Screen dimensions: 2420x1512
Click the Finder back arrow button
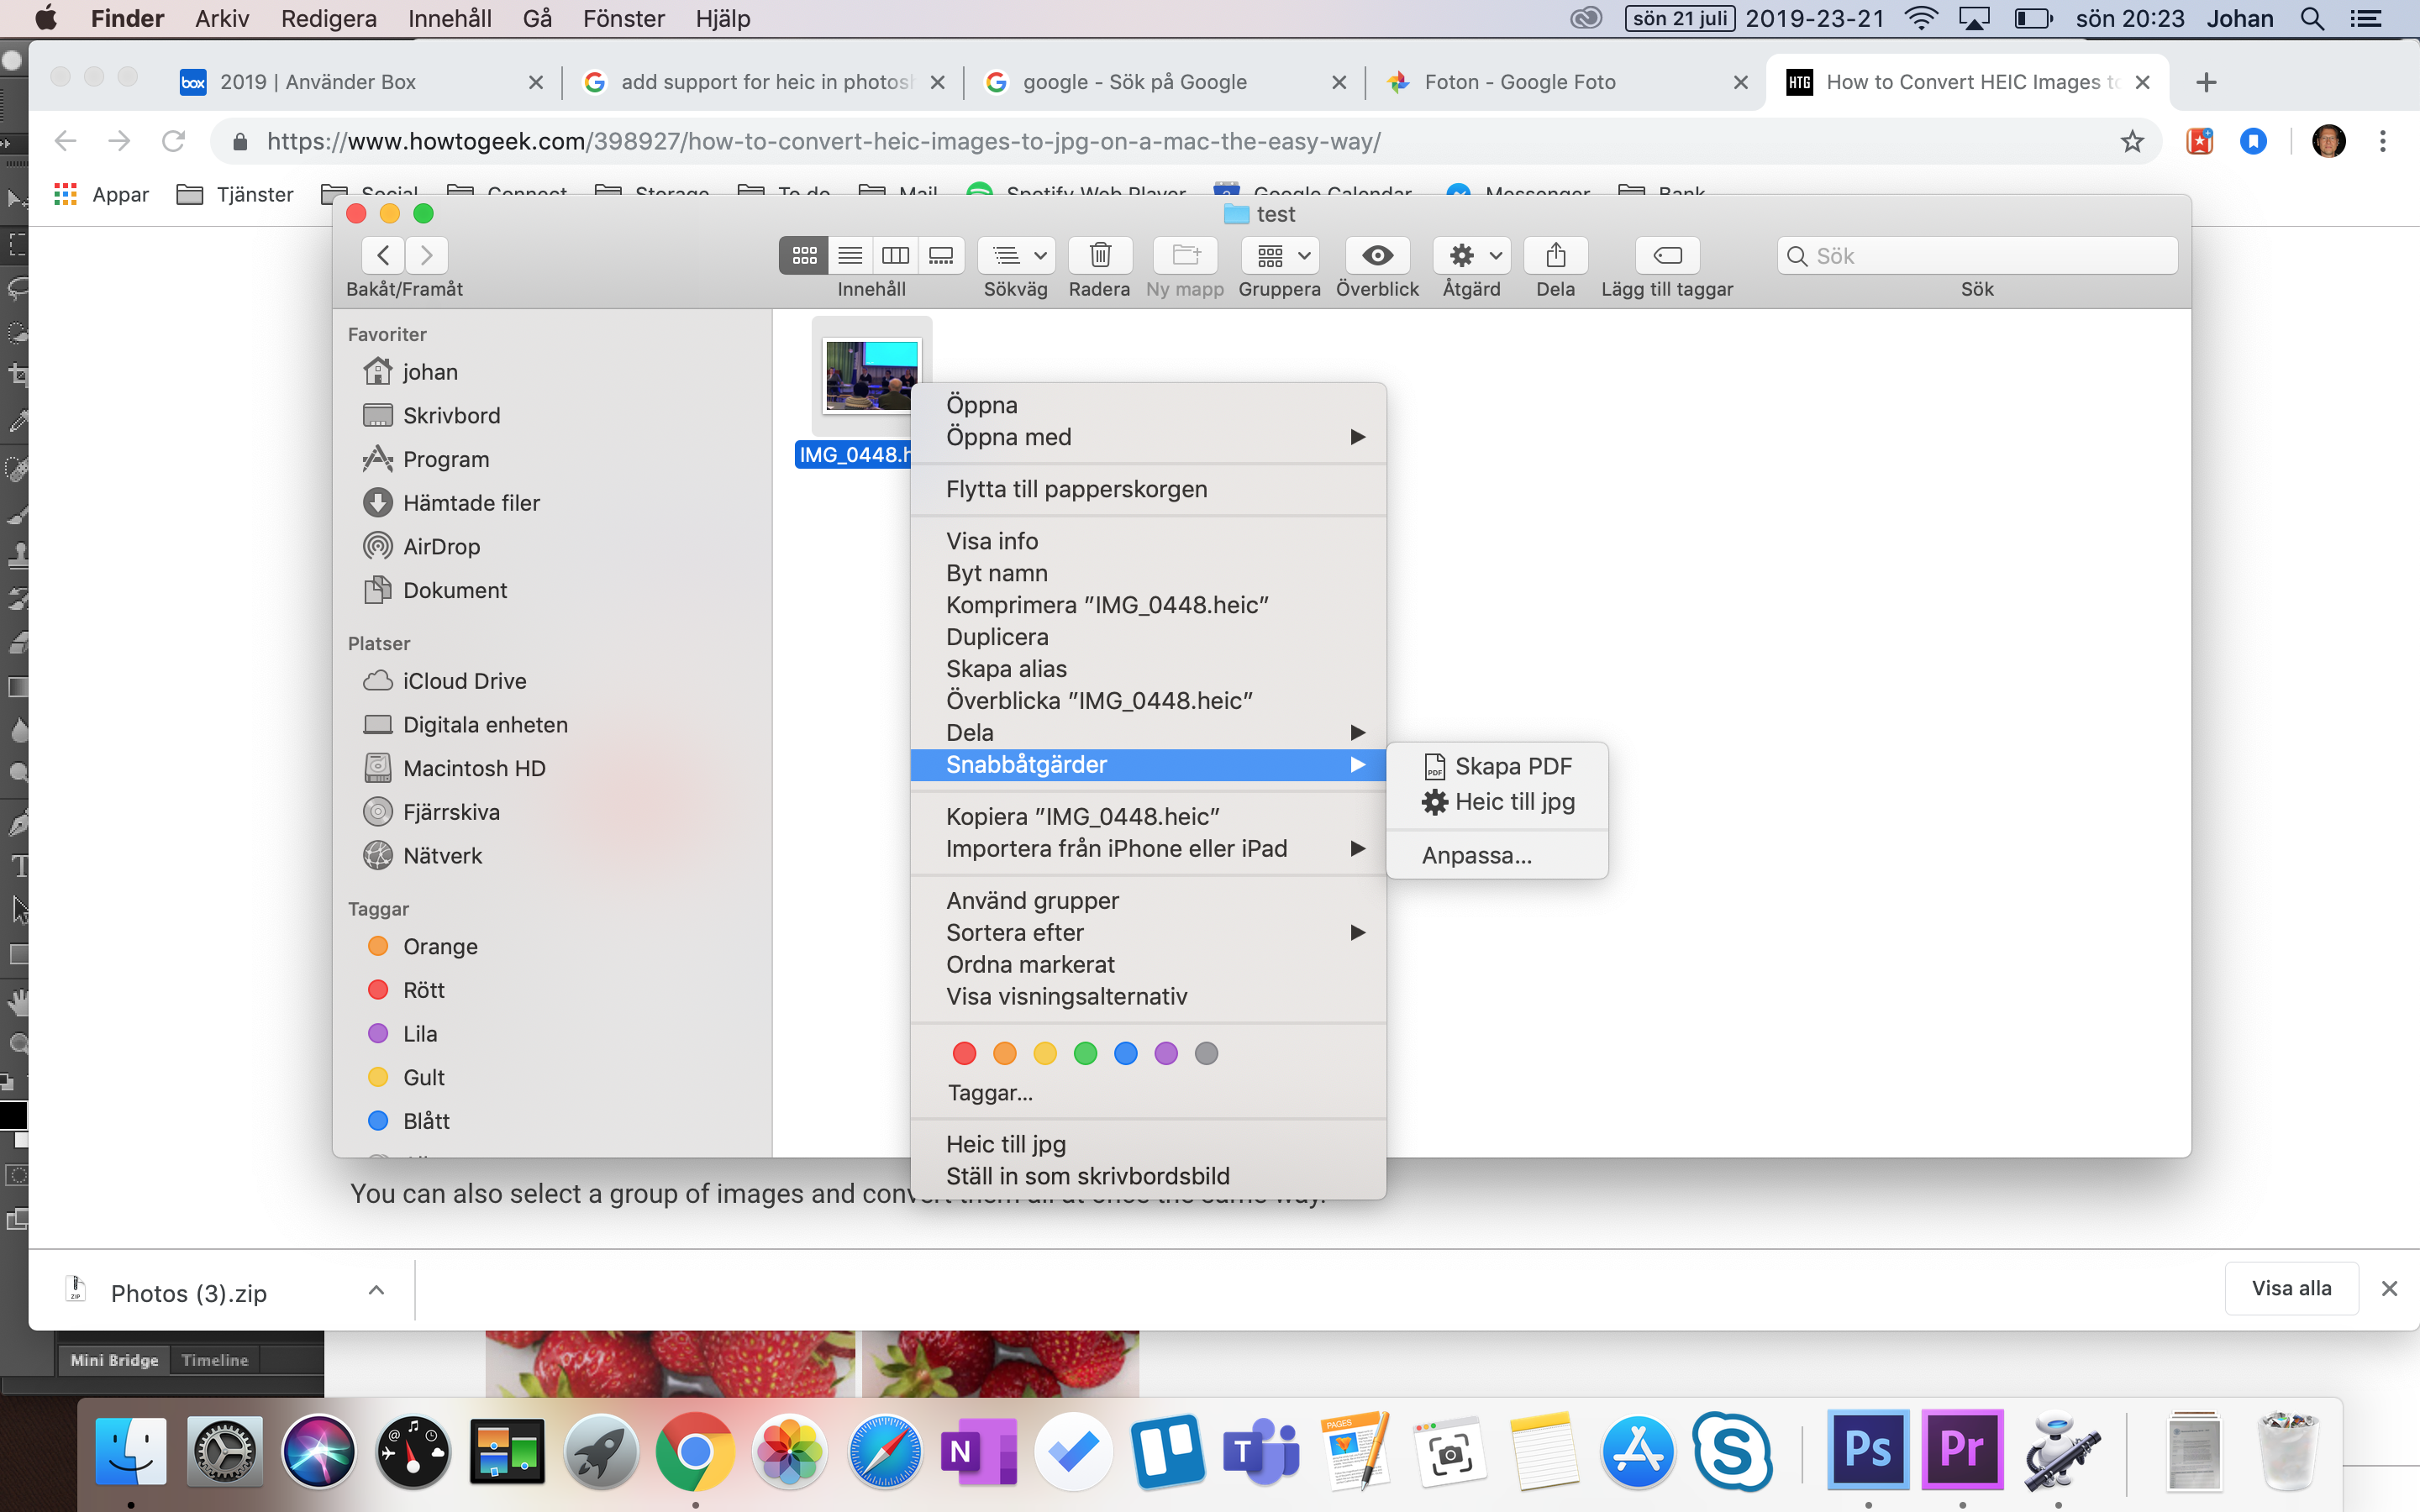pos(383,256)
